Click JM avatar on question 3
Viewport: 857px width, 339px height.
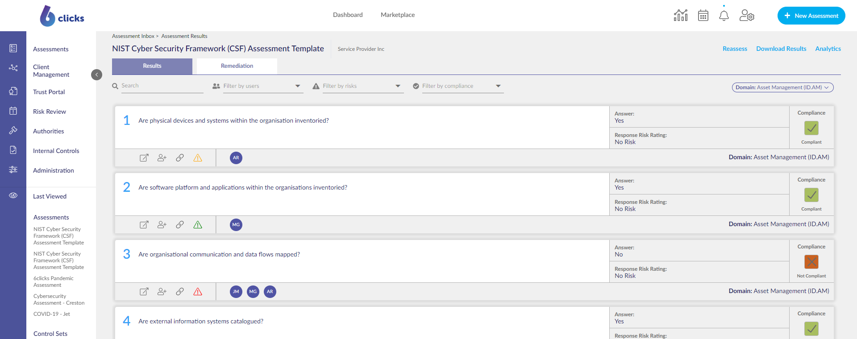tap(236, 292)
